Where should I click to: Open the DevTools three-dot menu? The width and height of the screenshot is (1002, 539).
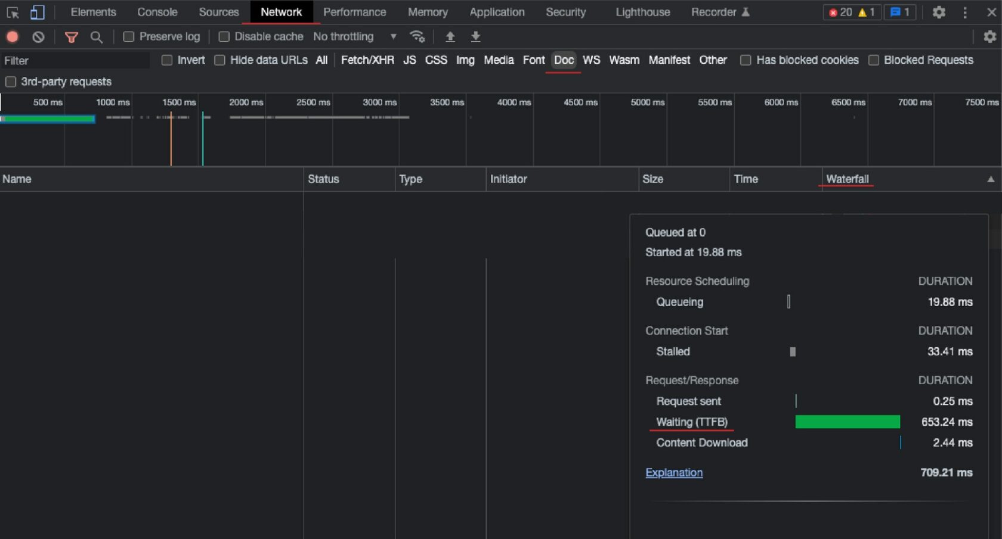click(965, 12)
